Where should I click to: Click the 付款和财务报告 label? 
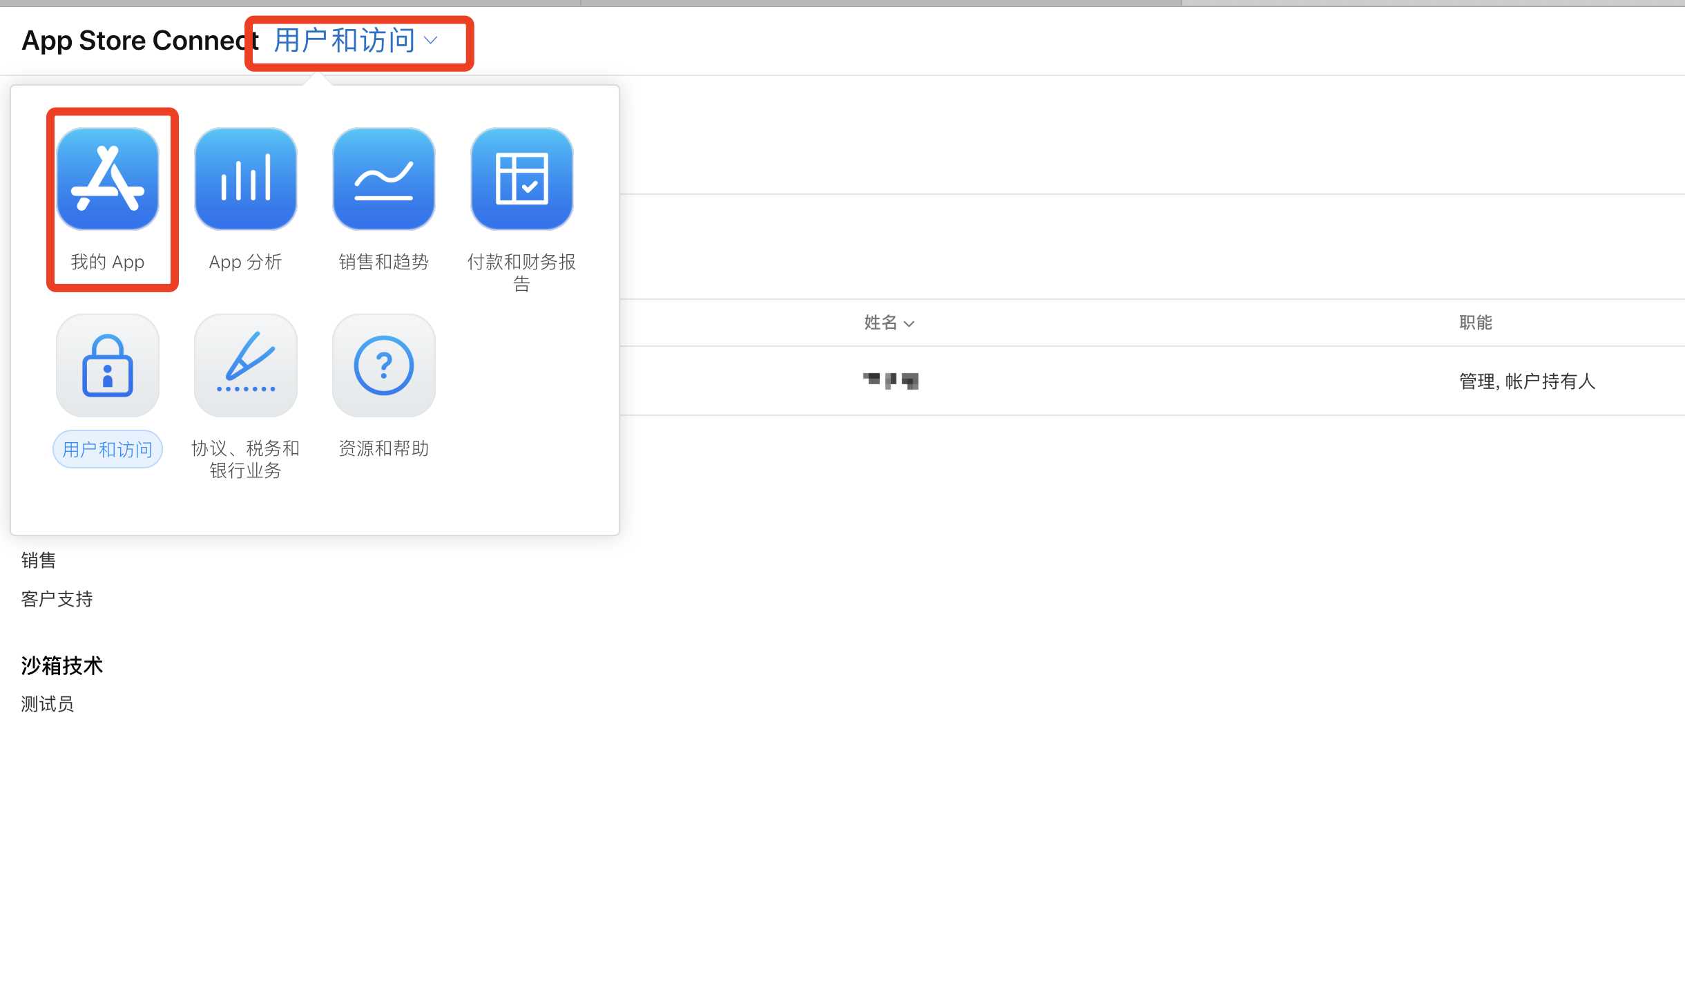[x=522, y=272]
